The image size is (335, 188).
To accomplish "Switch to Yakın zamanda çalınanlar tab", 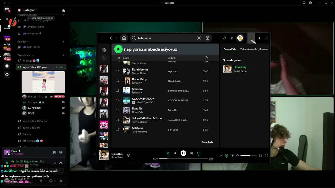I will pyautogui.click(x=254, y=49).
